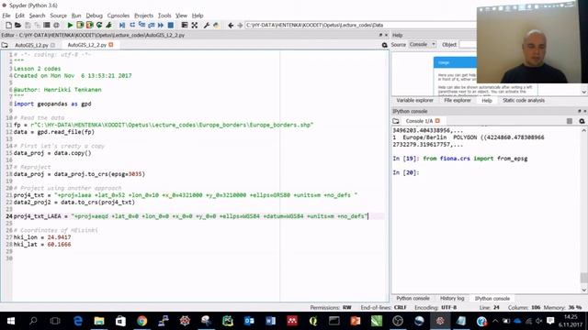This screenshot has width=588, height=330.
Task: Open the Tools menu
Action: tap(164, 16)
